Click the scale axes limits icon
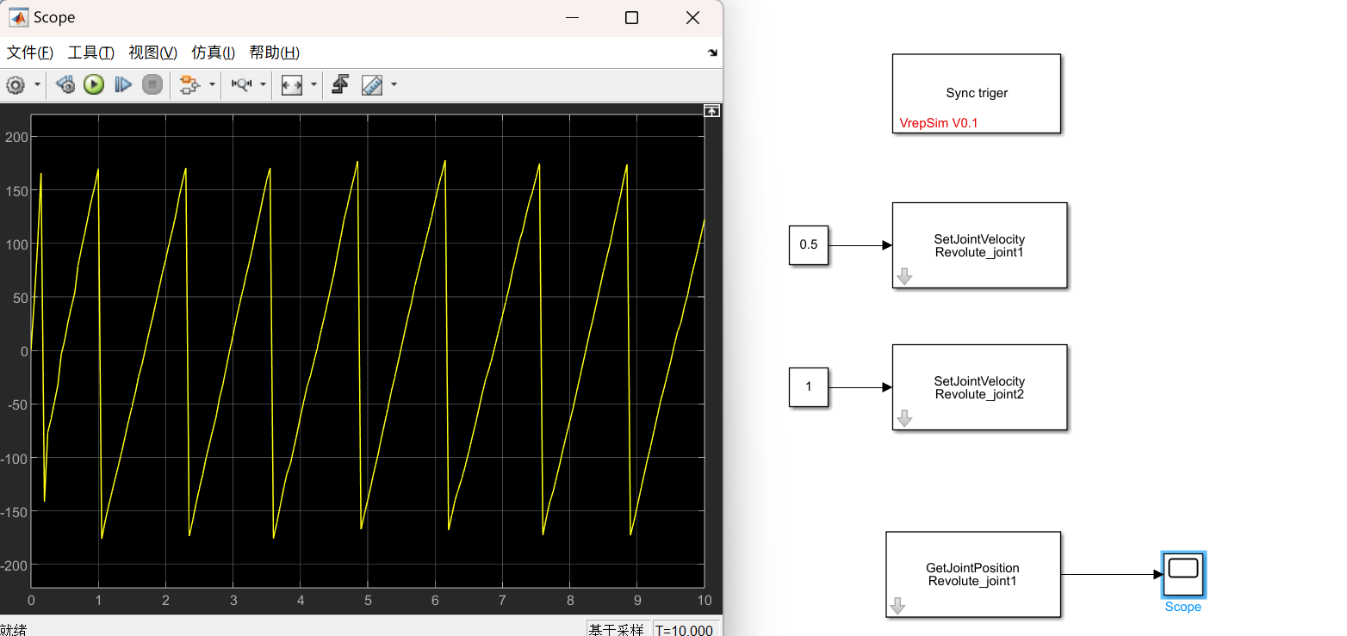Screen dimensions: 1347x636 click(292, 84)
